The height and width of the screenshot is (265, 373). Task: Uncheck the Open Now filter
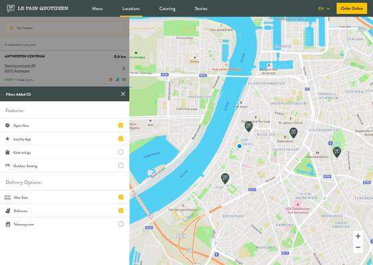tap(121, 125)
